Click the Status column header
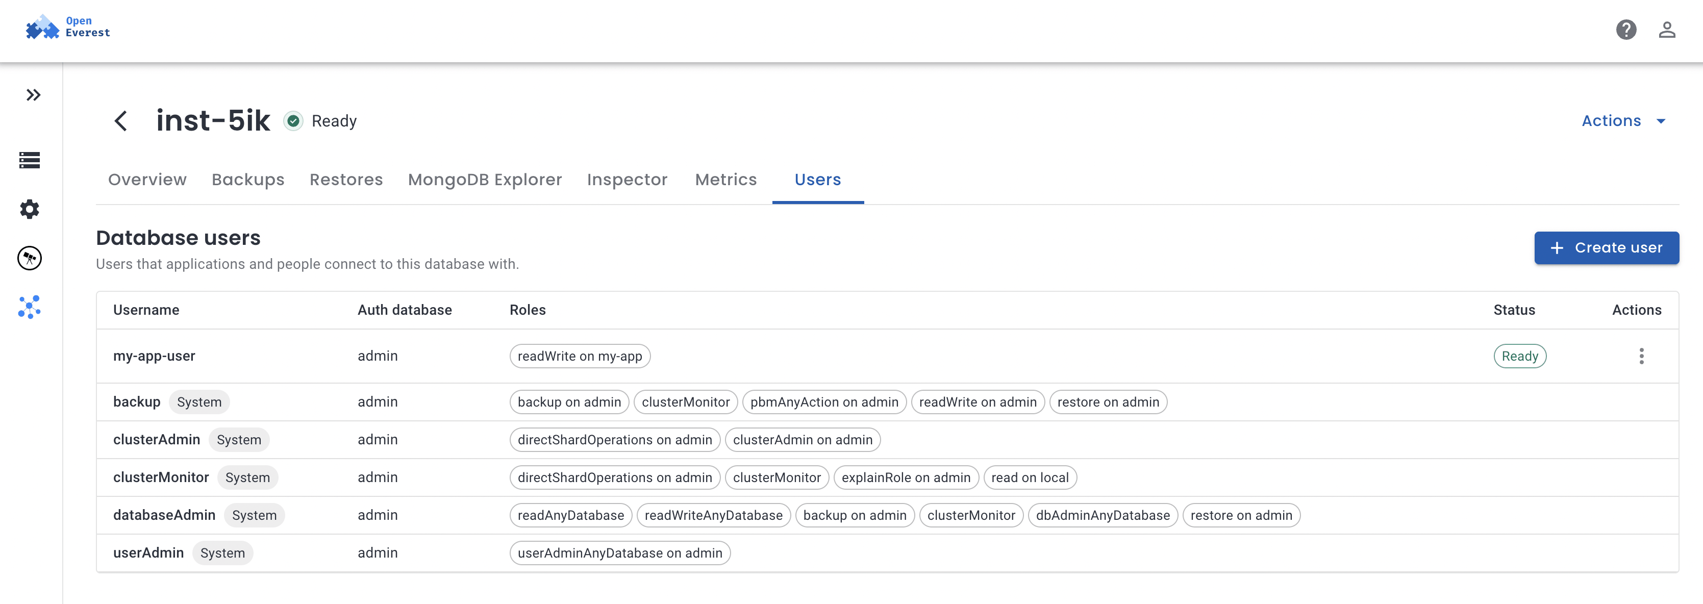 [x=1514, y=310]
